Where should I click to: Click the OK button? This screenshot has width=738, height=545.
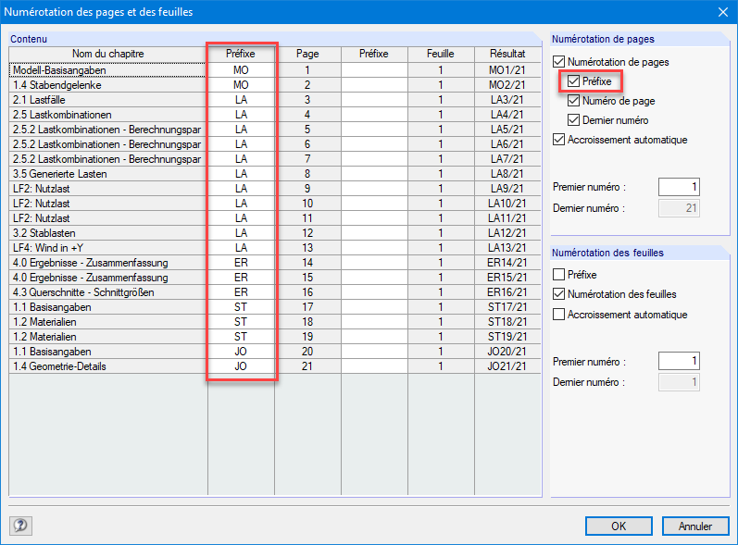(619, 526)
